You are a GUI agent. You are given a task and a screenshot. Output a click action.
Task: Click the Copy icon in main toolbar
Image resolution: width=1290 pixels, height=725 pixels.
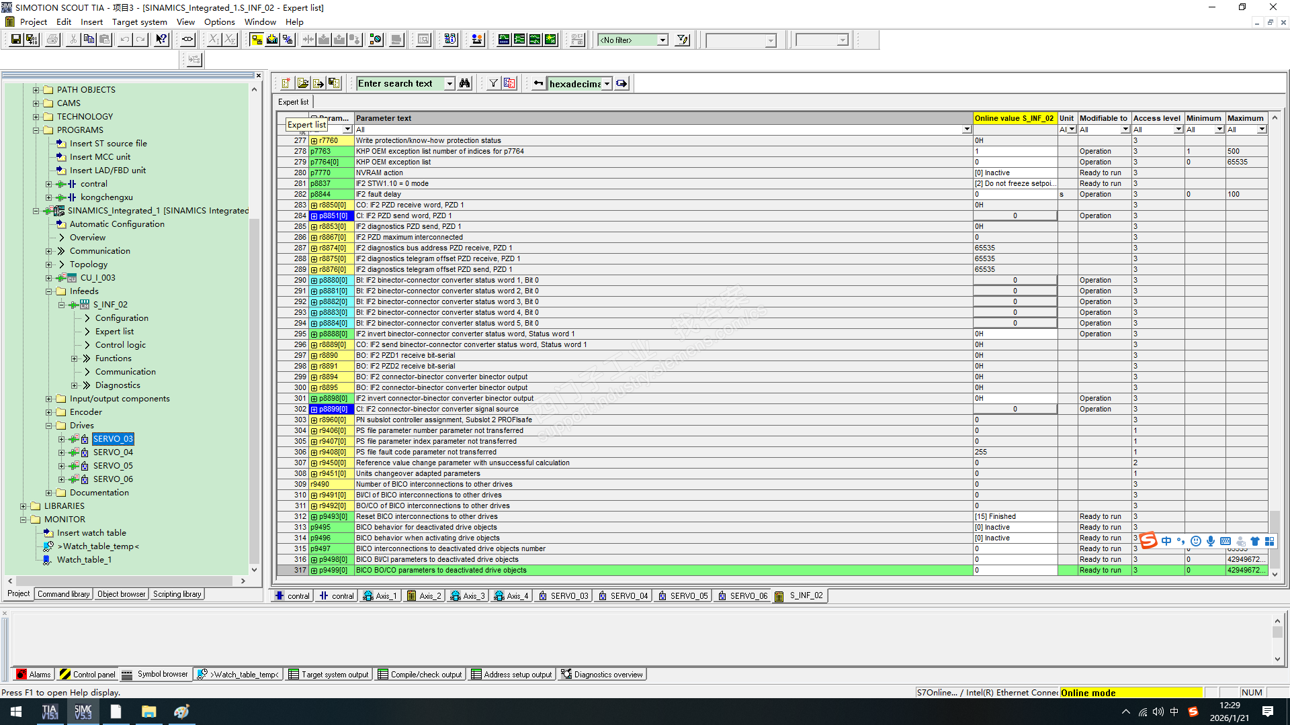pos(89,40)
